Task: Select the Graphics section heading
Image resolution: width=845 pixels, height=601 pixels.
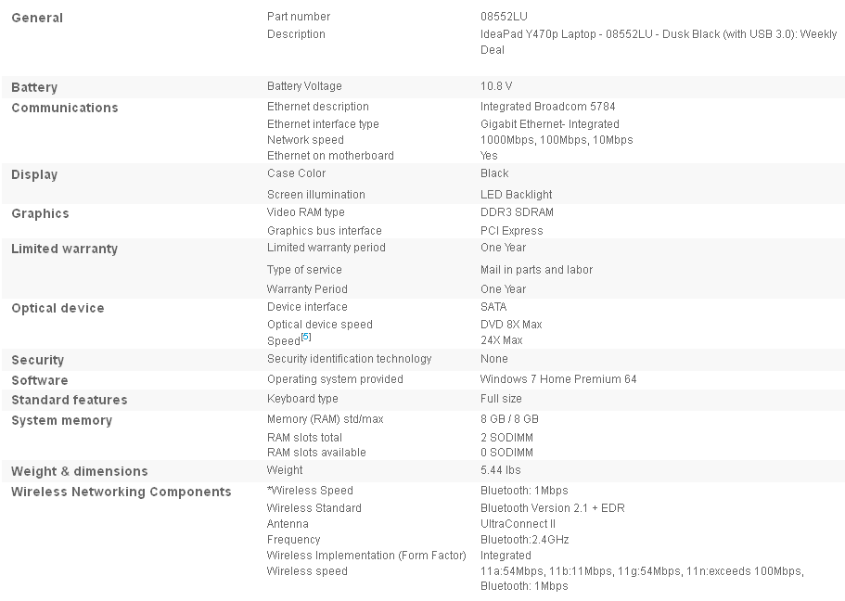Action: [x=40, y=213]
